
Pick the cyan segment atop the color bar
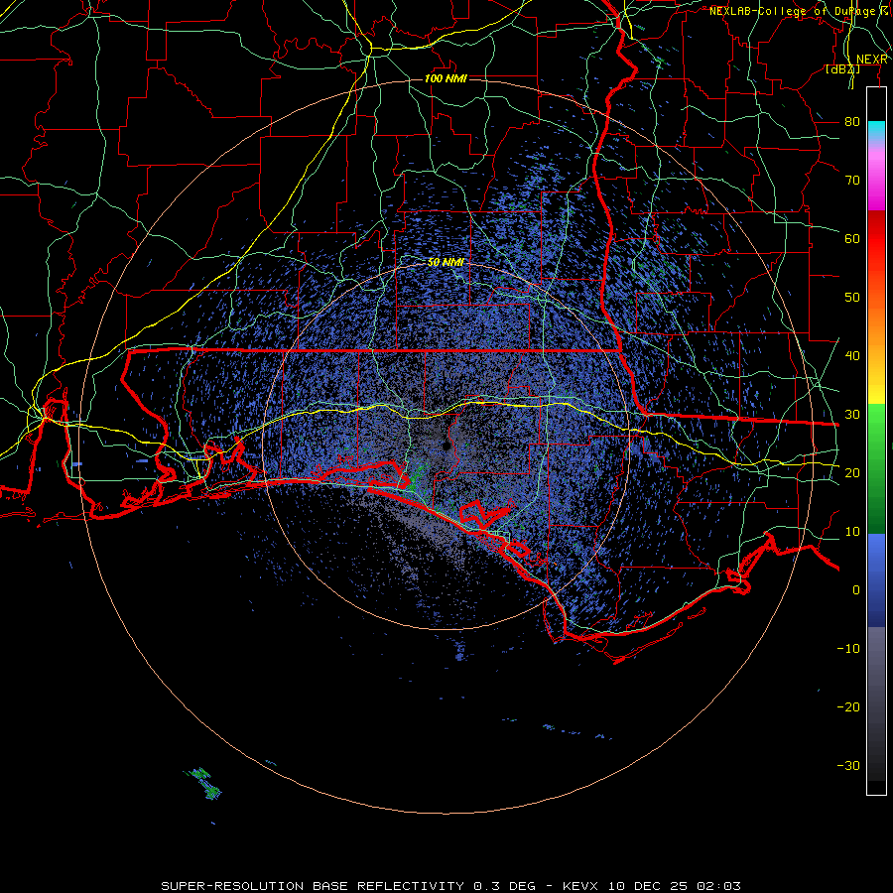[877, 130]
